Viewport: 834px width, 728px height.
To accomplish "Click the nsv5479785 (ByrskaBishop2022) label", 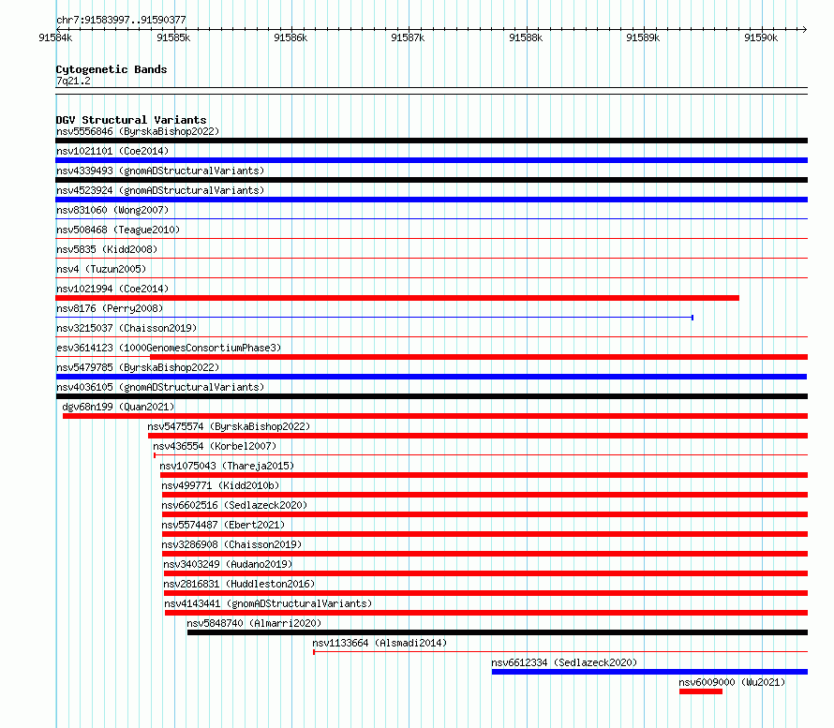I will 138,367.
